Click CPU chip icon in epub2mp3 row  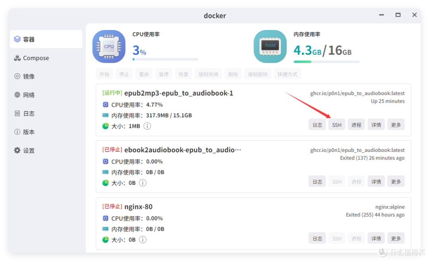[105, 105]
